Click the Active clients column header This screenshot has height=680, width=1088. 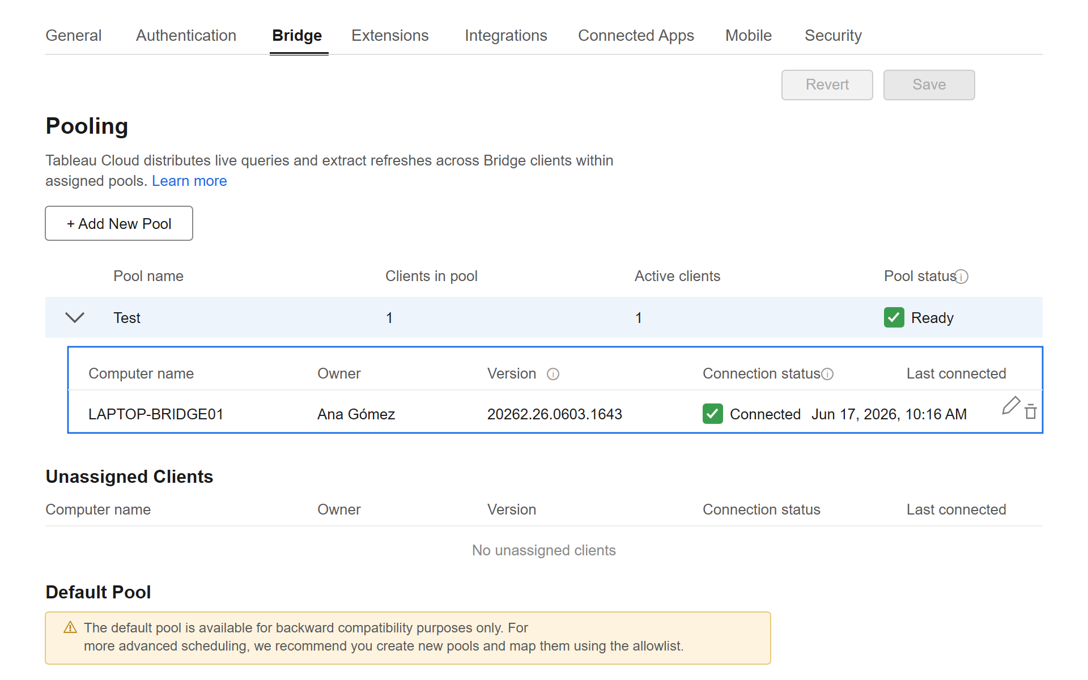point(677,276)
